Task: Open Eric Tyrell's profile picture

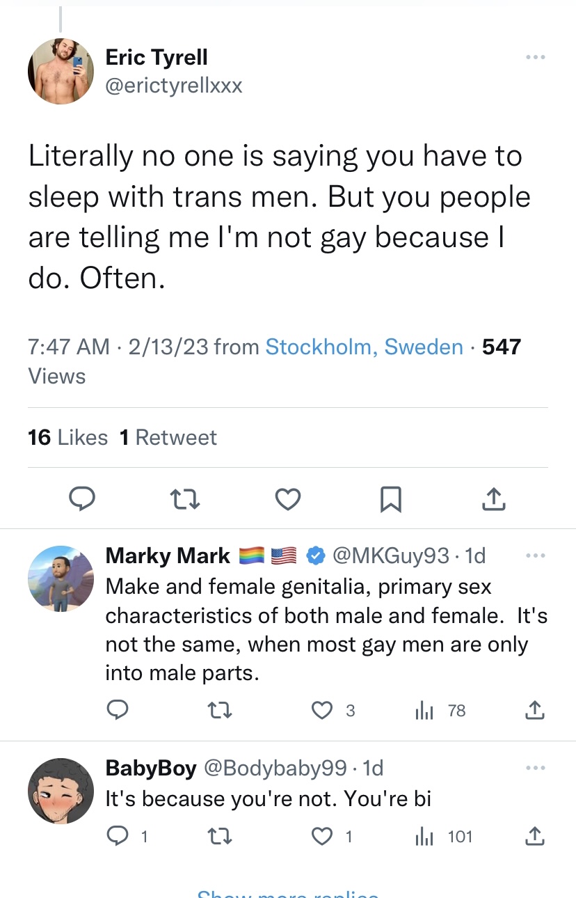Action: click(61, 71)
